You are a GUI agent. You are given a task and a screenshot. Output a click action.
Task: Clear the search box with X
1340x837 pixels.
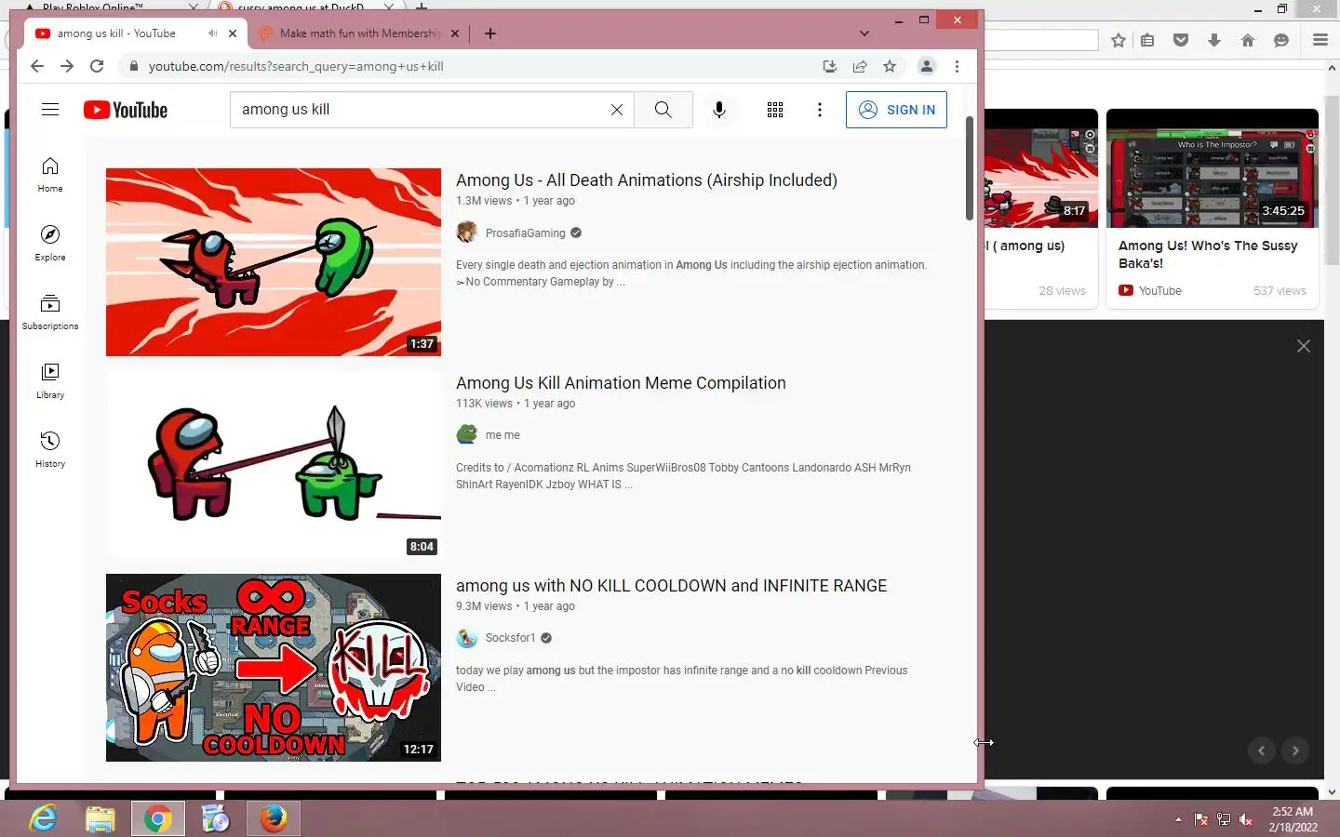pyautogui.click(x=616, y=110)
